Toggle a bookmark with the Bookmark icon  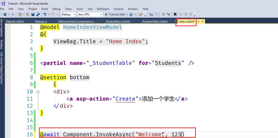[175, 15]
